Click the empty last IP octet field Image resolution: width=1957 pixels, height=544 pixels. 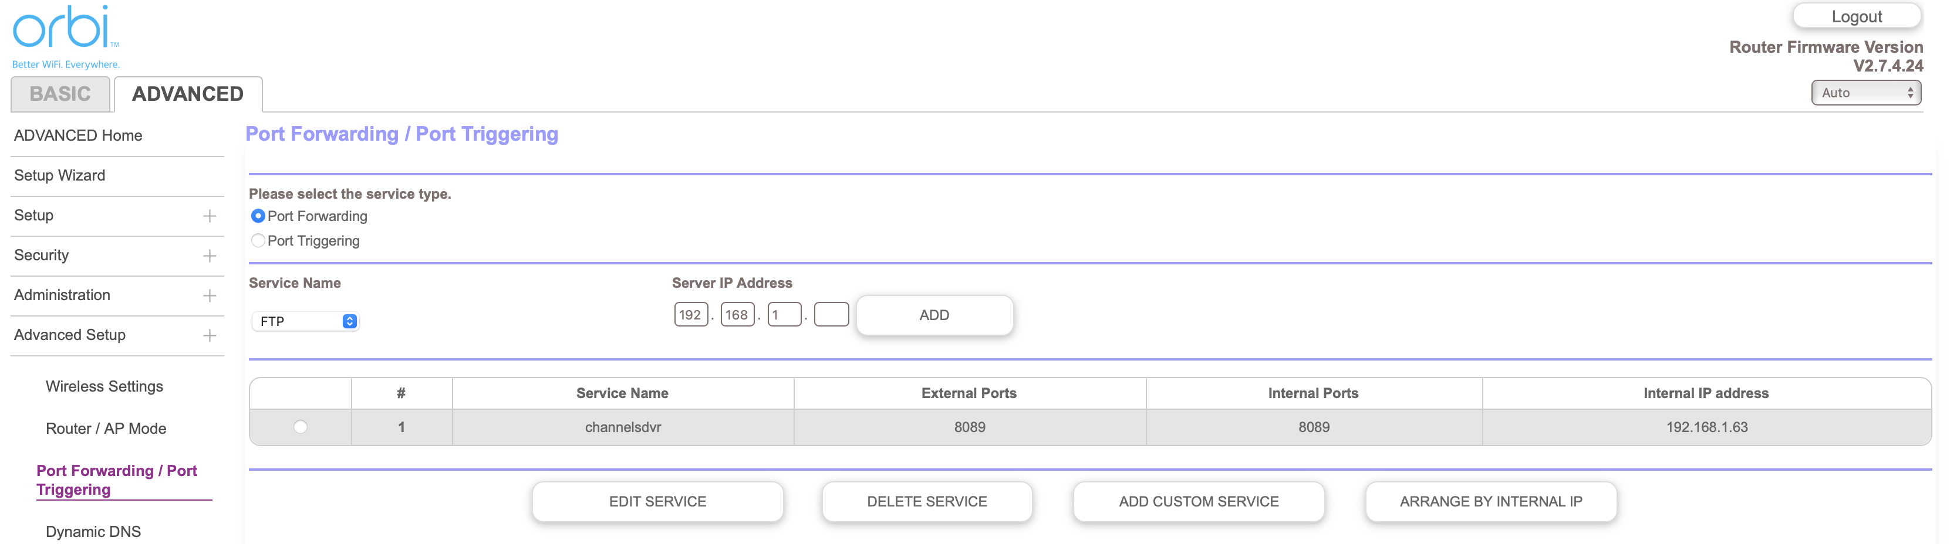coord(831,315)
